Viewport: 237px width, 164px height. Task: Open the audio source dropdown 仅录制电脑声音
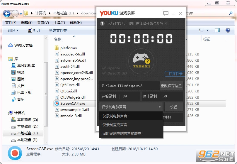point(131,107)
